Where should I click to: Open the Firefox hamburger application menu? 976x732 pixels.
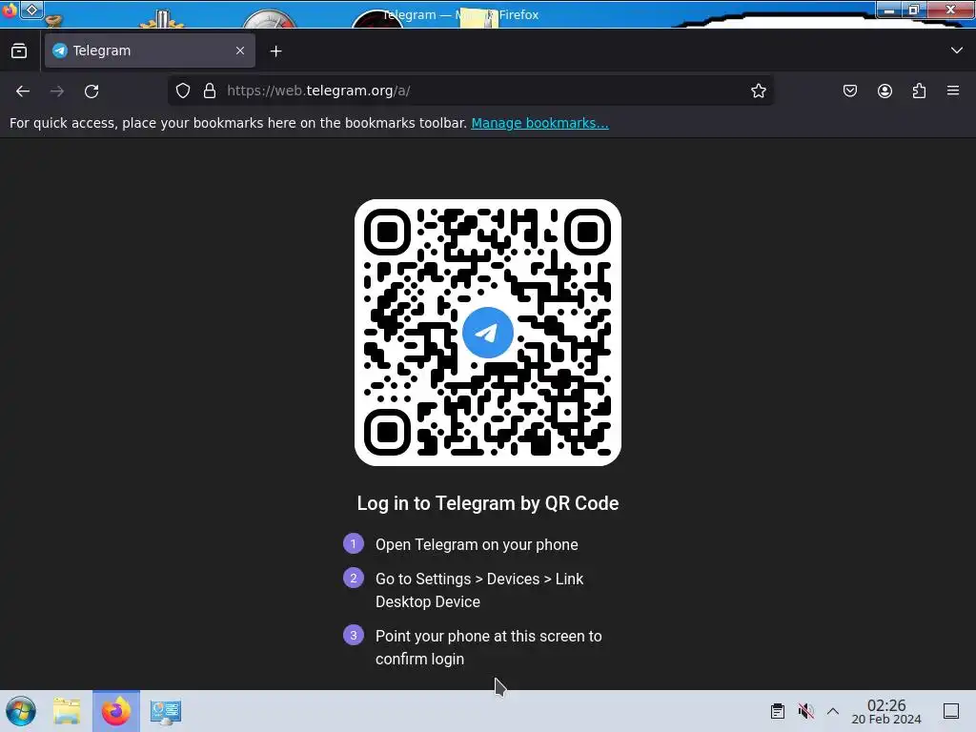953,91
